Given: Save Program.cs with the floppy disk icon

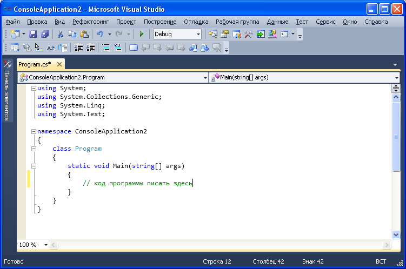Looking at the screenshot, I should point(33,34).
